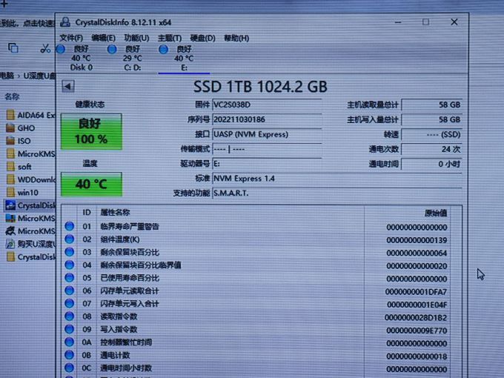Open the 功能(U) menu
Viewport: 504px width, 378px height.
[x=136, y=38]
